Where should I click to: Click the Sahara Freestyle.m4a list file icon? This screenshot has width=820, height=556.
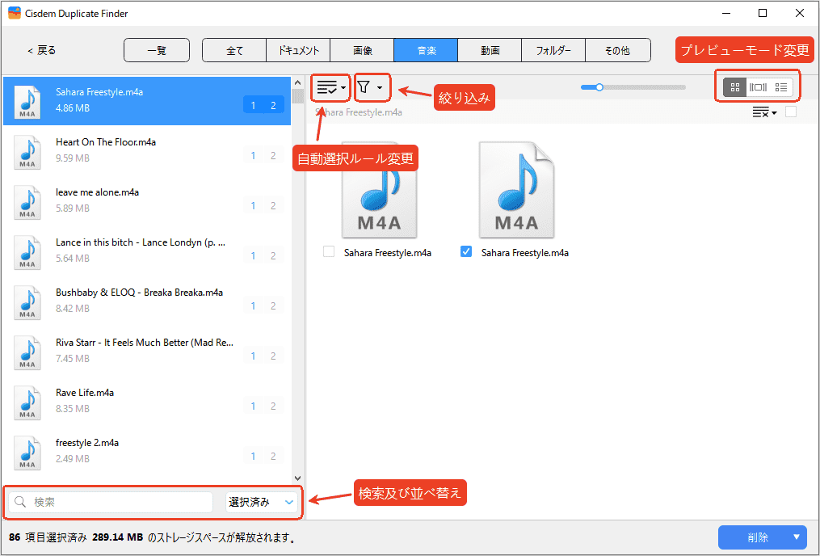(27, 102)
